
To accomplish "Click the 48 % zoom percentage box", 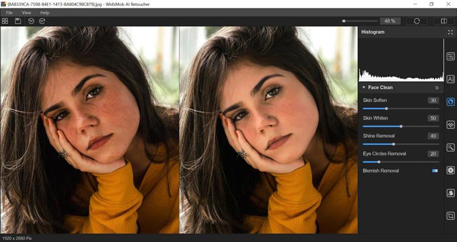I will point(390,21).
